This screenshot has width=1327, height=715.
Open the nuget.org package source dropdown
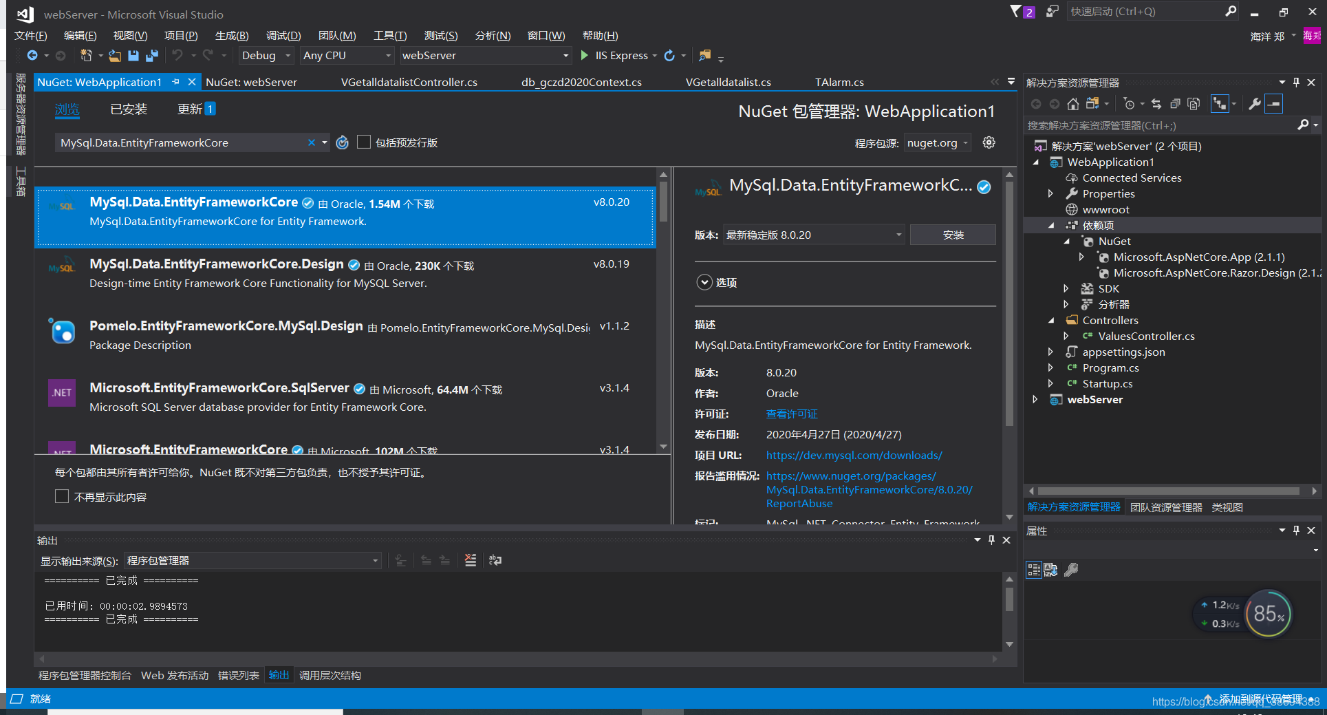pos(938,143)
